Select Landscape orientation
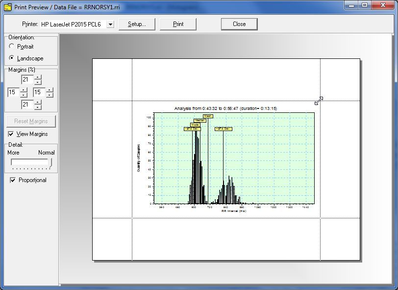 (x=12, y=58)
